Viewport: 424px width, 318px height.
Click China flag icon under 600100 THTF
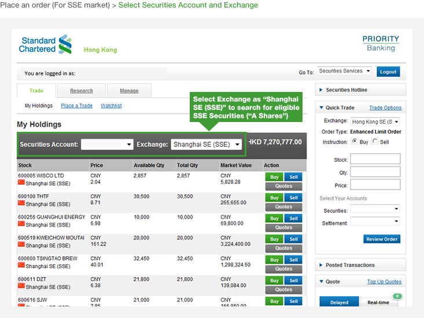[x=21, y=203]
